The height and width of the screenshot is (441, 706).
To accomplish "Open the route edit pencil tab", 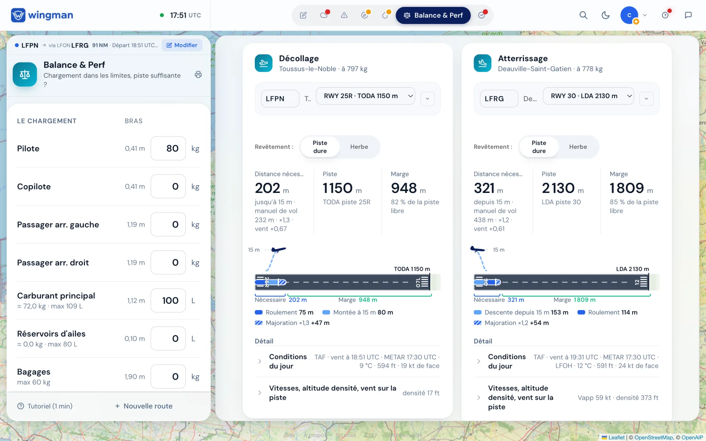I will [303, 15].
